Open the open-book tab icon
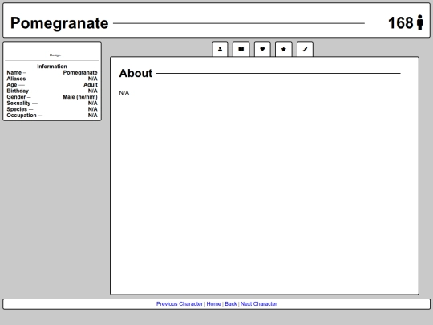Viewport: 433px width, 325px height. pos(241,49)
